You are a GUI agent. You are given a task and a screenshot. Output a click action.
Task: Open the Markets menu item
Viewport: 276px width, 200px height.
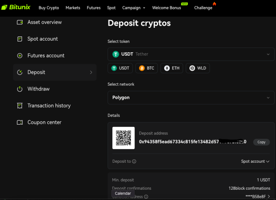(73, 8)
